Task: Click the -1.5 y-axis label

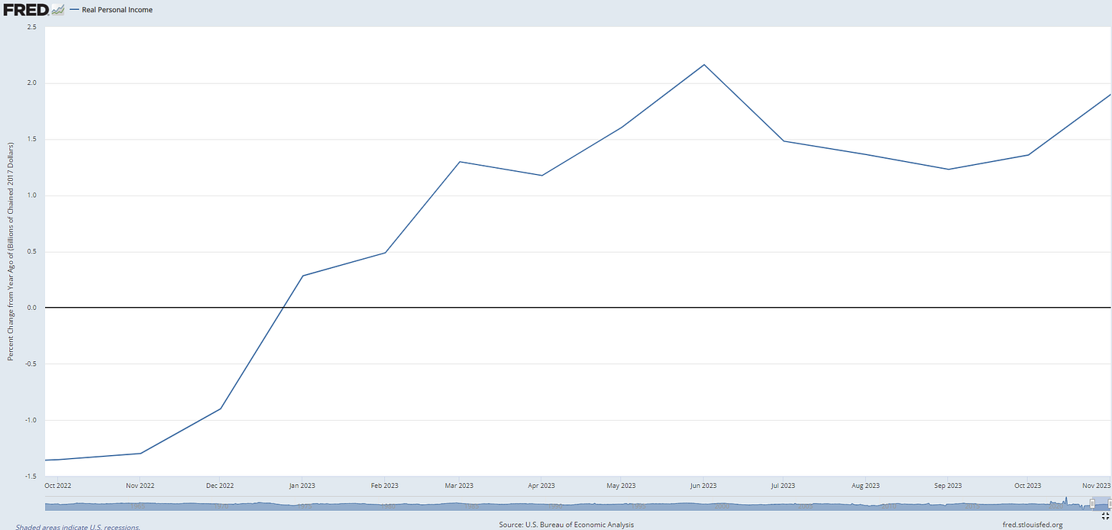Action: [31, 476]
